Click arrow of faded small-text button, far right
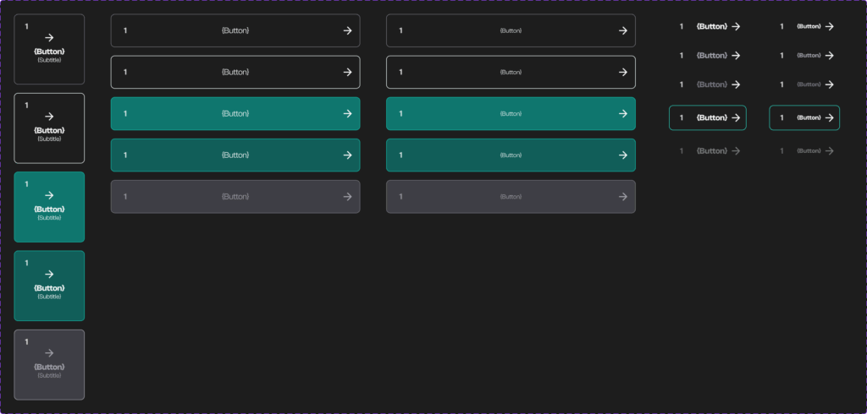This screenshot has width=867, height=414. pyautogui.click(x=830, y=150)
